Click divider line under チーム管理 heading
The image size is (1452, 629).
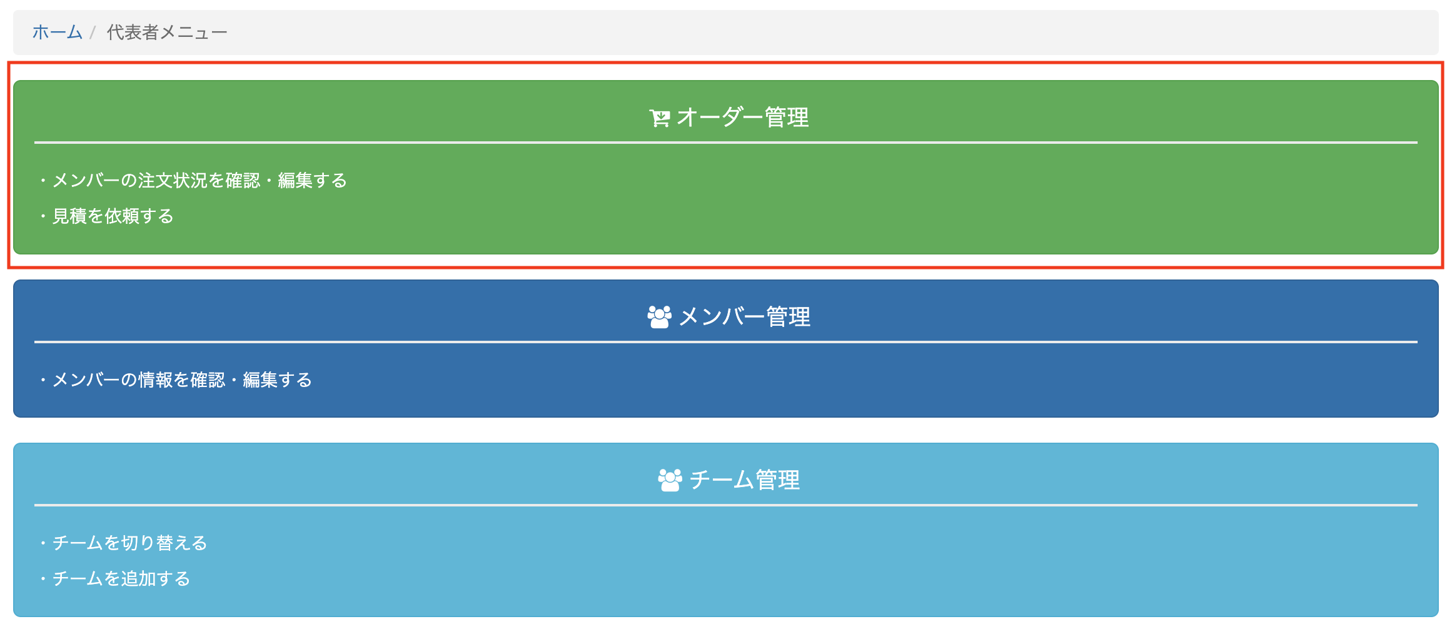tap(726, 505)
